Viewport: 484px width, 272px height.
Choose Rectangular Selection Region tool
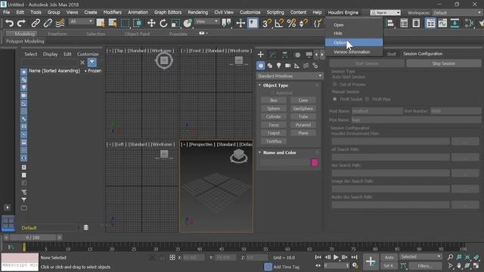coord(125,23)
